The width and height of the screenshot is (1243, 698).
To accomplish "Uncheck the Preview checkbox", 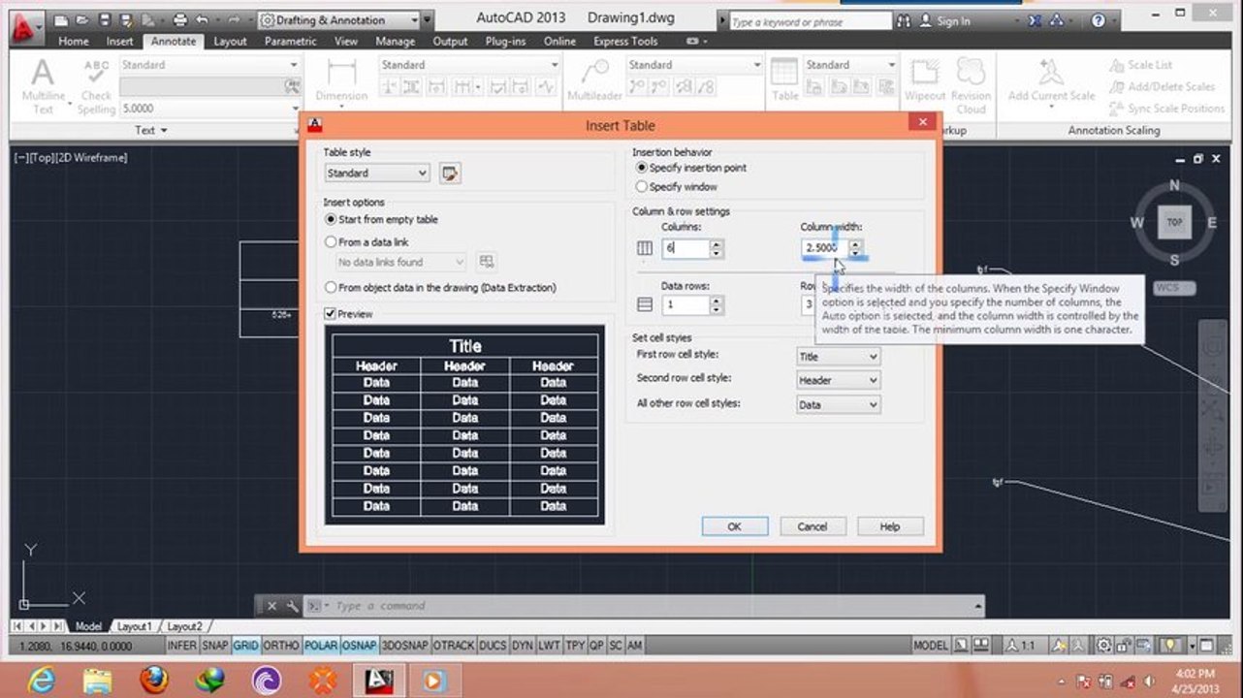I will [x=331, y=314].
